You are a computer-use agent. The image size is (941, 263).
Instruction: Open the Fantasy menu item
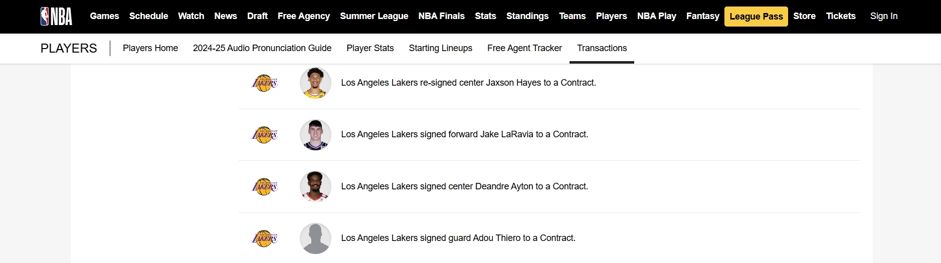pyautogui.click(x=702, y=16)
